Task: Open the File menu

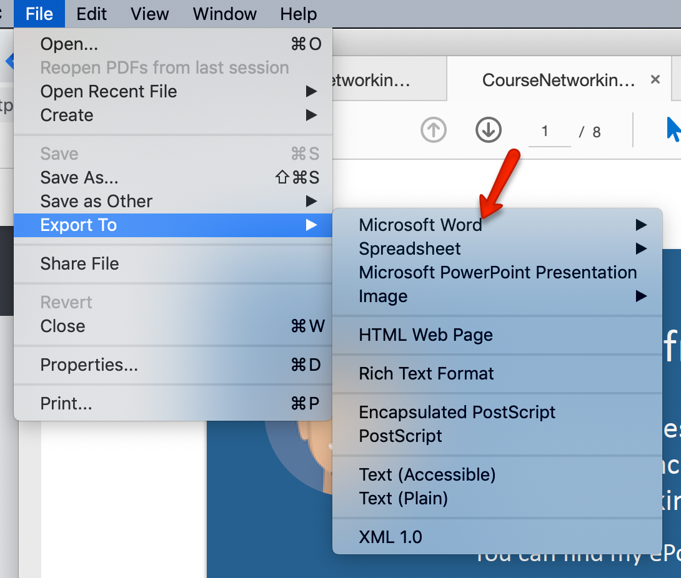Action: pyautogui.click(x=39, y=14)
